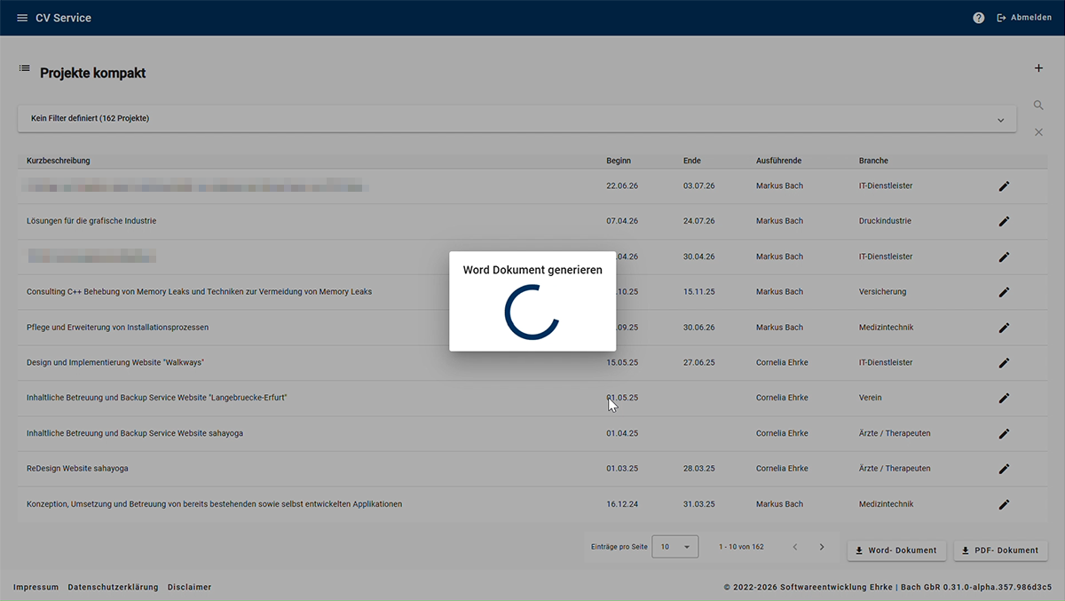The image size is (1065, 601).
Task: Open the hamburger navigation menu
Action: [x=22, y=18]
